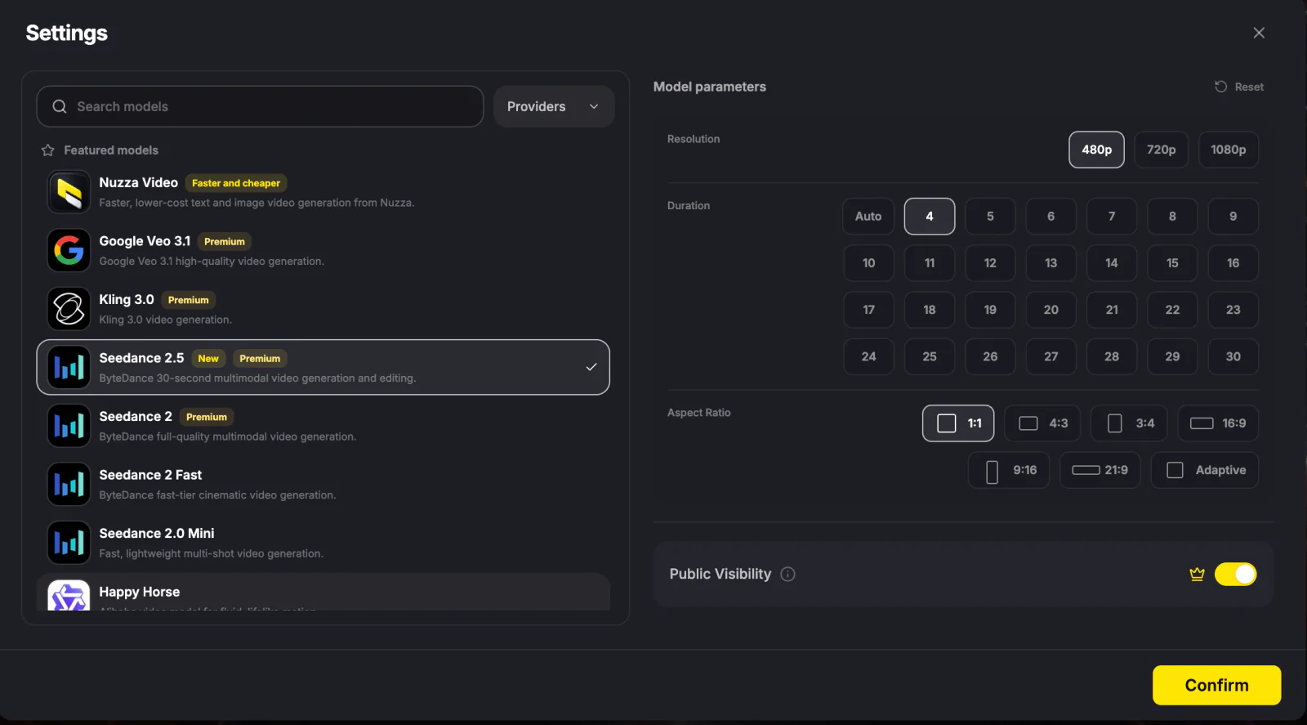Choose the Nuzza Video model
This screenshot has width=1307, height=725.
pyautogui.click(x=323, y=192)
